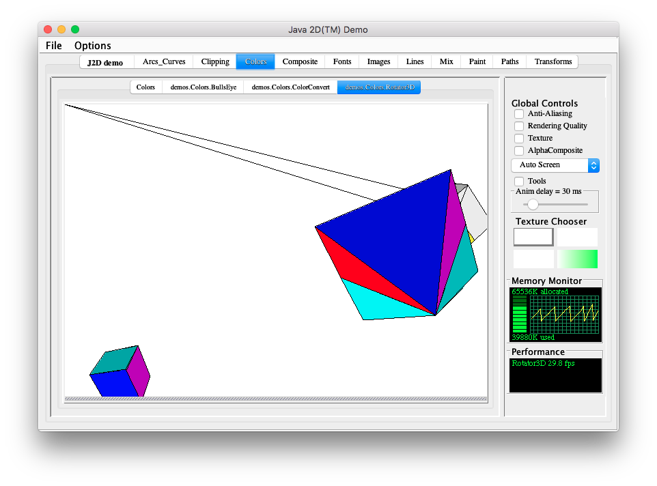The image size is (657, 486).
Task: Switch to the Arcs_Curves tab
Action: pos(164,62)
